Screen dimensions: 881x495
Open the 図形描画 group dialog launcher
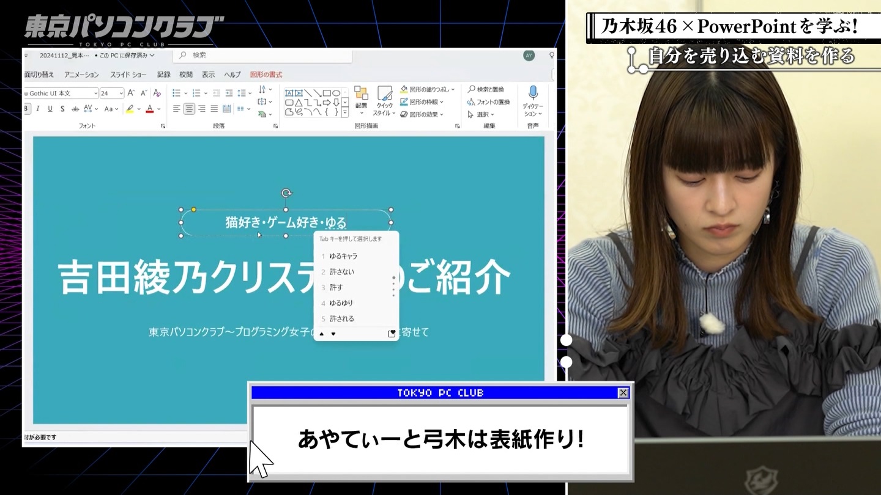(x=457, y=126)
